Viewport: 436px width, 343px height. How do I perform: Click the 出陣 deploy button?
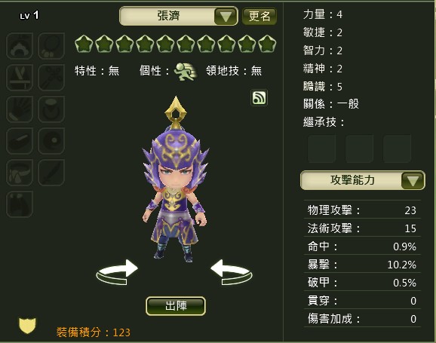pos(176,306)
